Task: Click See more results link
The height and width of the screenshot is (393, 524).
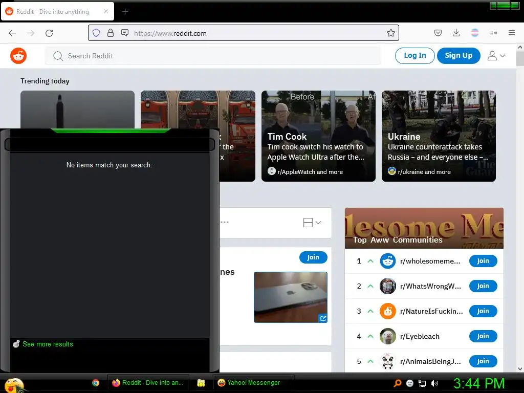Action: coord(48,344)
